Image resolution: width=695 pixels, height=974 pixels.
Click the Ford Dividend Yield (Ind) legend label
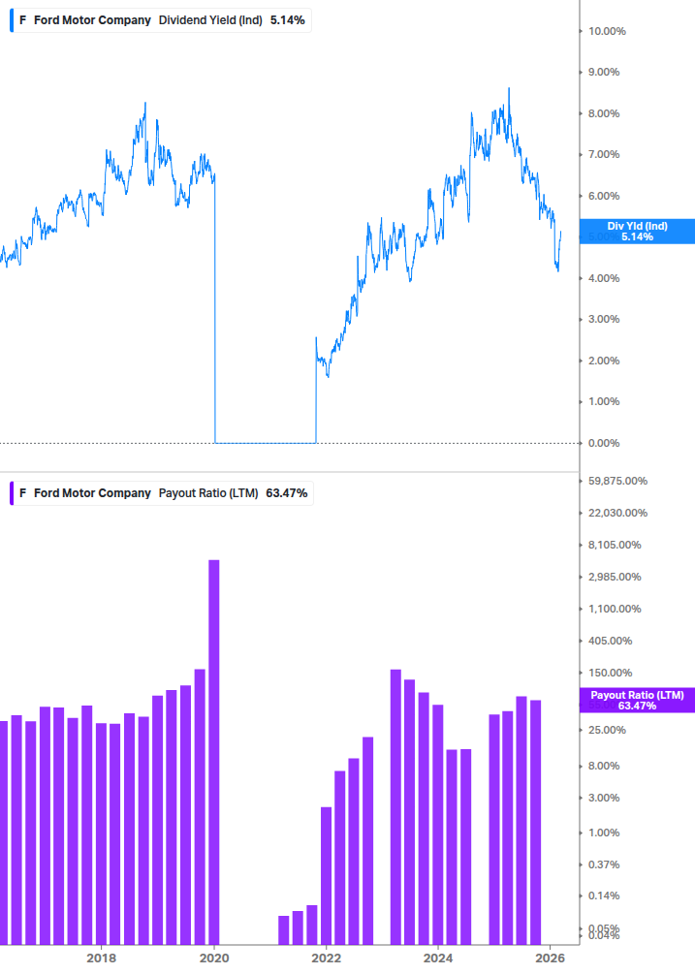click(x=162, y=20)
